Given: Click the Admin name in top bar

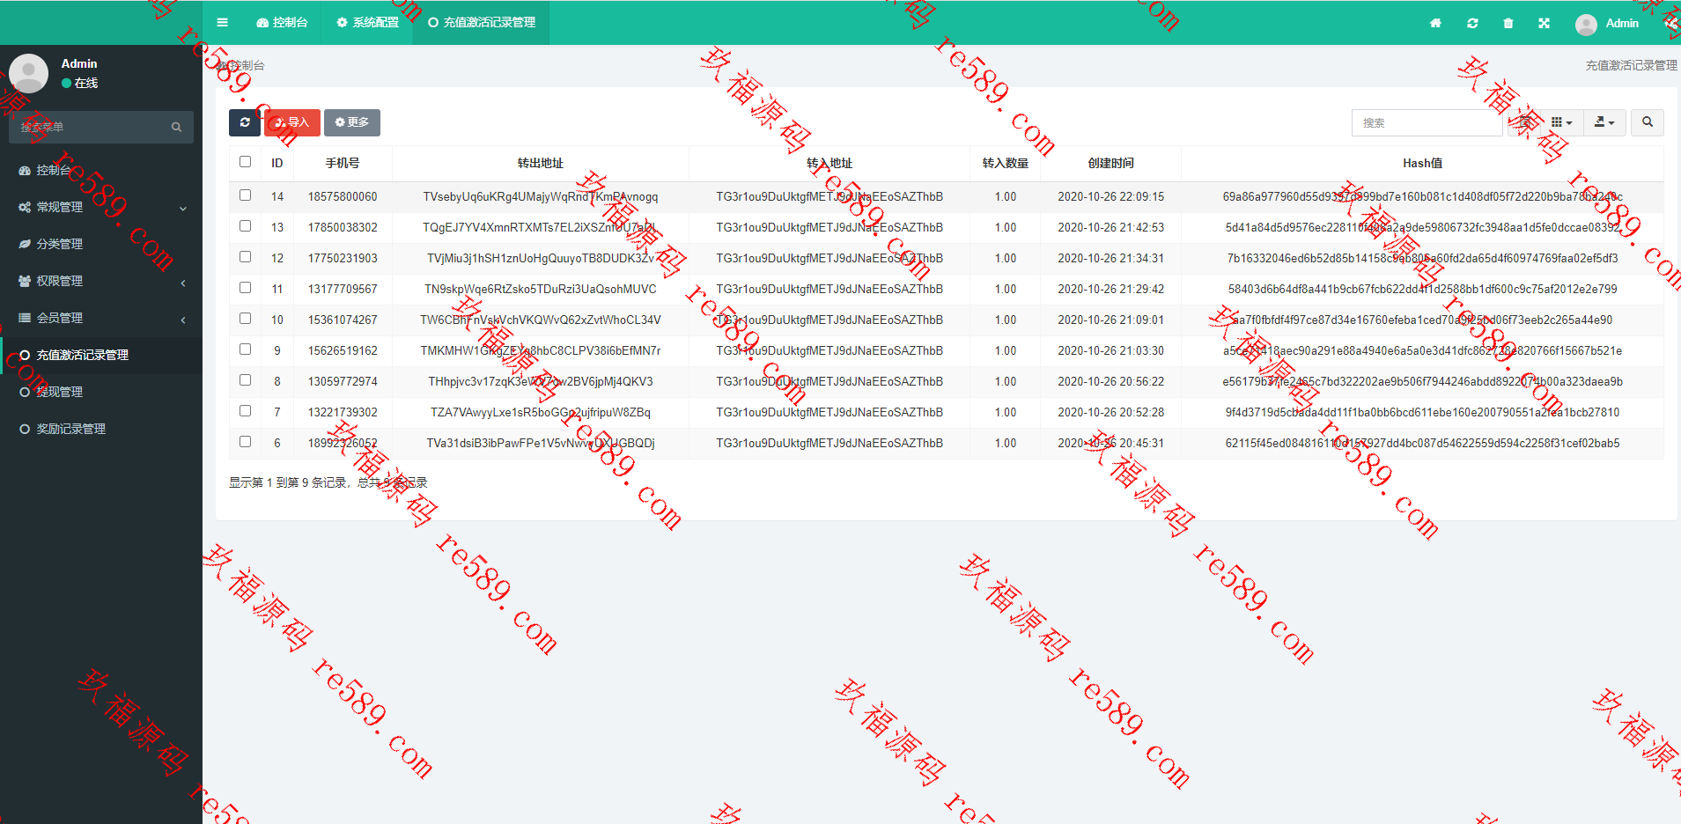Looking at the screenshot, I should tap(1622, 24).
